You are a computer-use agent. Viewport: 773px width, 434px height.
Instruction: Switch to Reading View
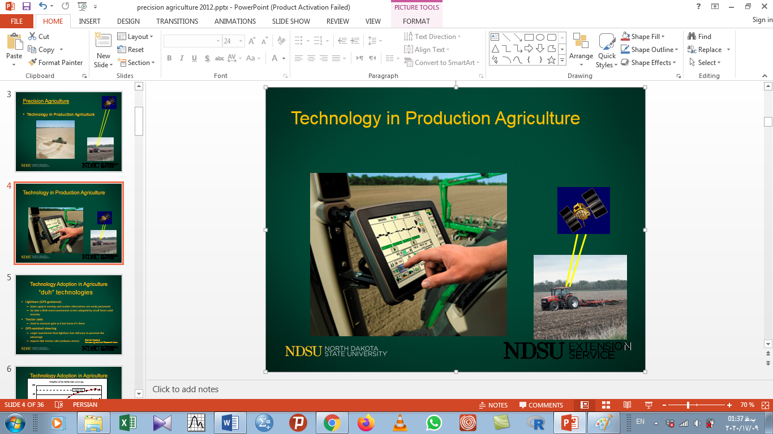(627, 405)
